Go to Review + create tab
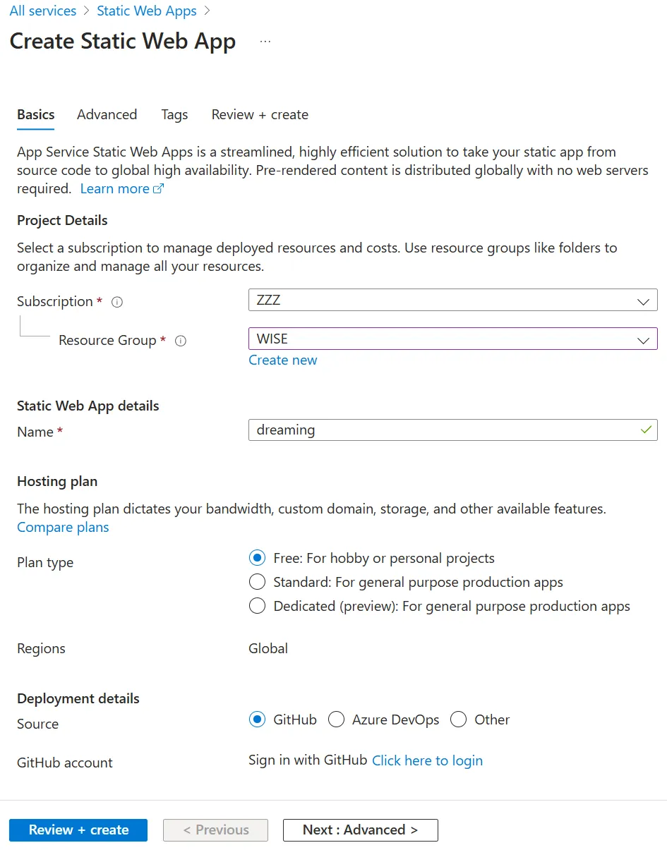This screenshot has width=667, height=850. click(x=260, y=114)
